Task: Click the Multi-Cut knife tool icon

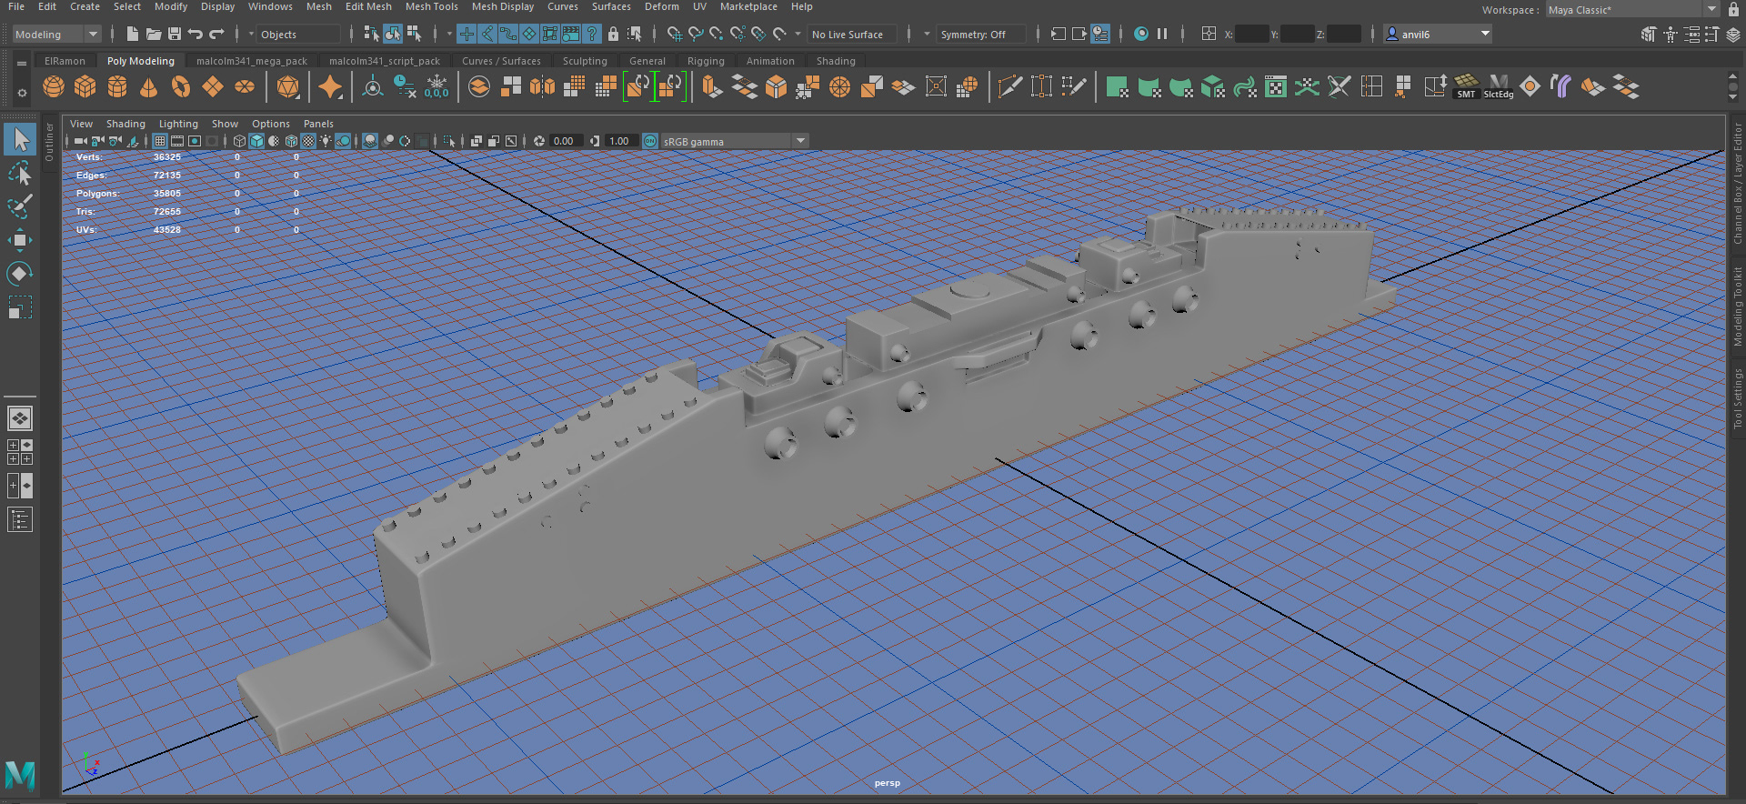Action: (x=1009, y=87)
